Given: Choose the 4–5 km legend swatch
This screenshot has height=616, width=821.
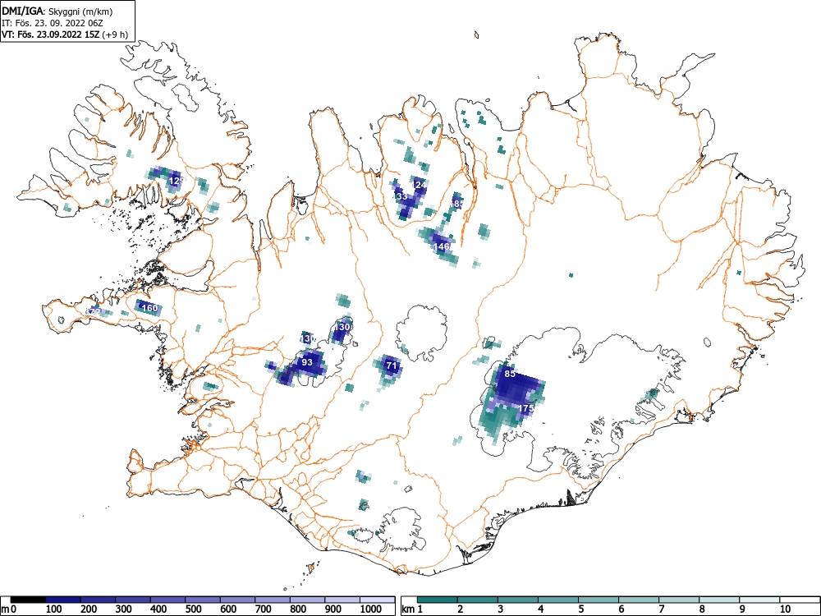Looking at the screenshot, I should 558,600.
